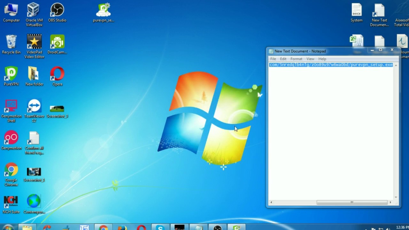Image resolution: width=409 pixels, height=230 pixels.
Task: Open the View menu in Notepad
Action: coord(310,59)
